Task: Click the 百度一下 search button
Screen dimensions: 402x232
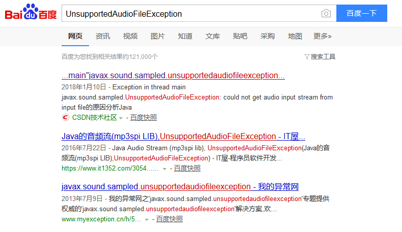Action: [x=361, y=13]
